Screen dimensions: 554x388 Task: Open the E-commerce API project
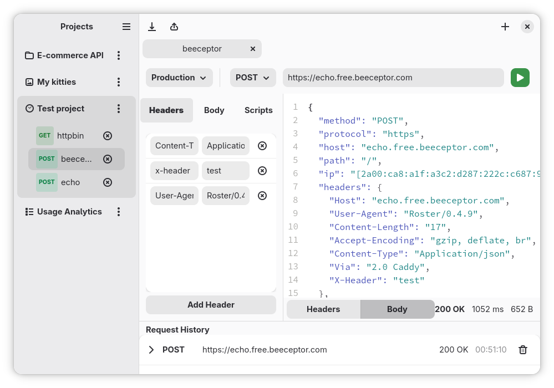[x=70, y=55]
